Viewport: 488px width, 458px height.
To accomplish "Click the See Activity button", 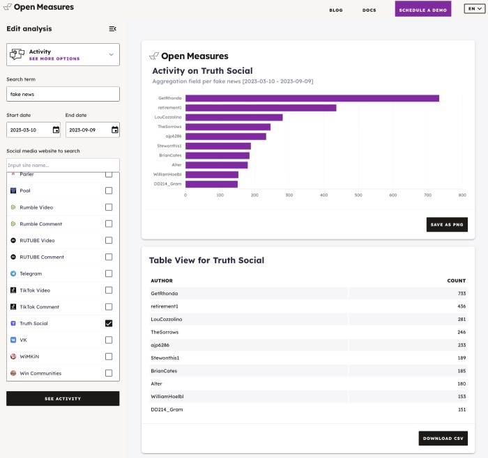I will click(x=63, y=398).
